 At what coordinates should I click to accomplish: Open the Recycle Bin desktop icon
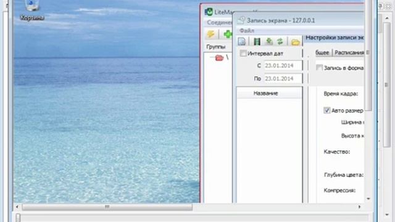click(31, 10)
